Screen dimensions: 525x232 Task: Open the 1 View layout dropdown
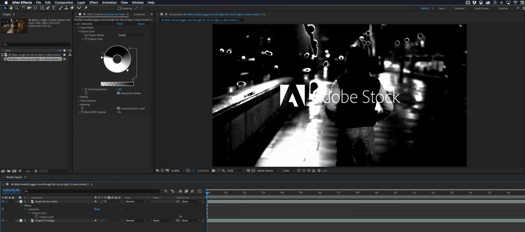point(288,171)
